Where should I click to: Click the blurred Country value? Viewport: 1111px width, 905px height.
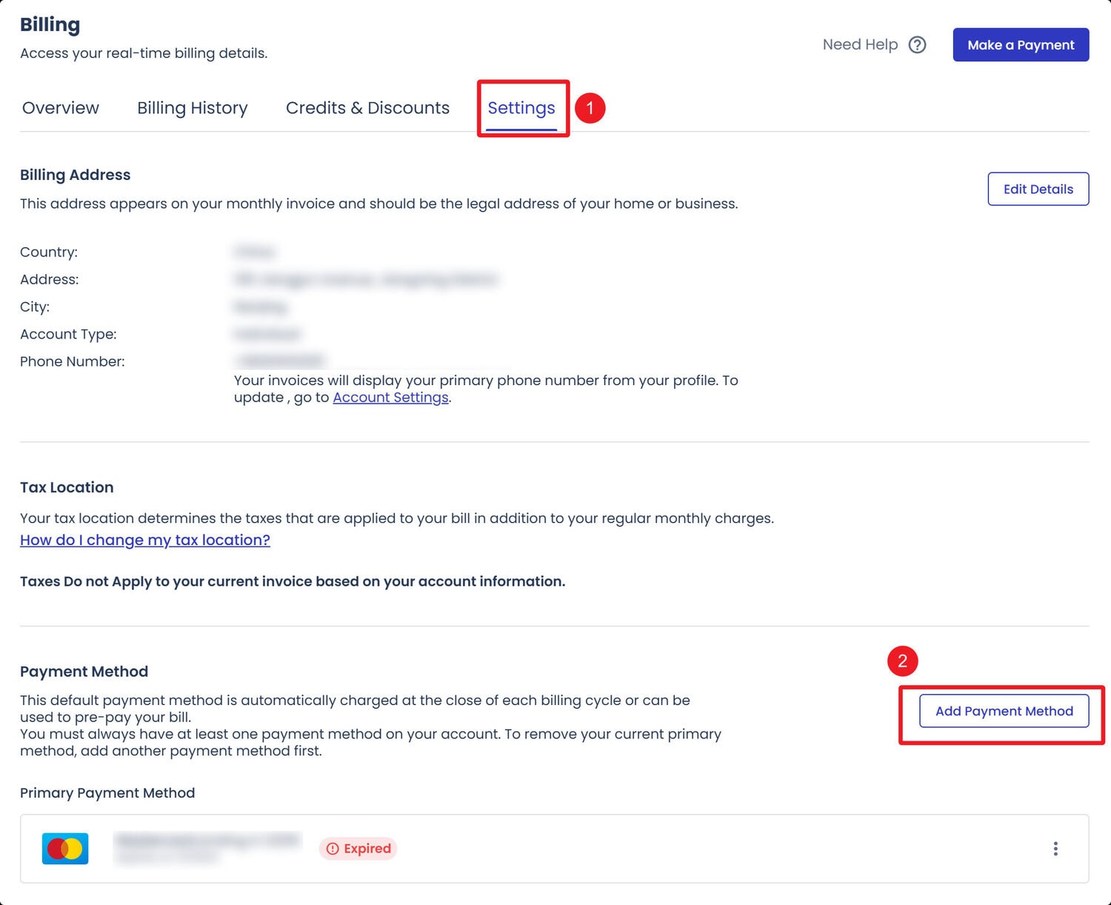point(254,253)
